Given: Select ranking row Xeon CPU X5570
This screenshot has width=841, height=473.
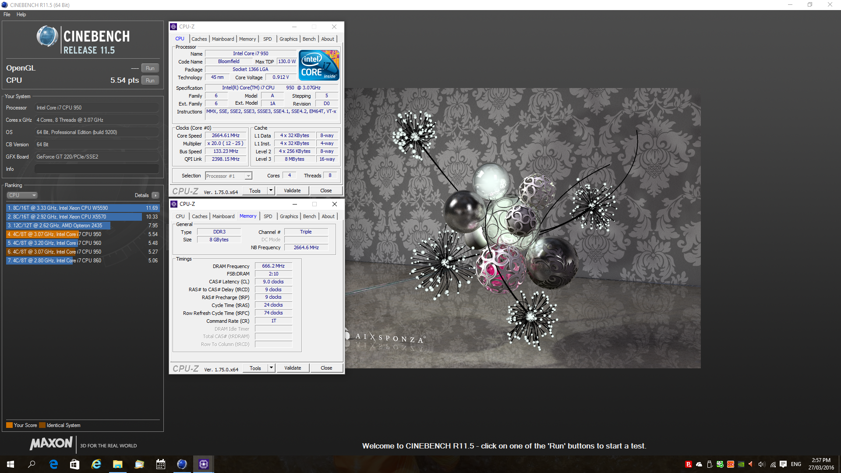Looking at the screenshot, I should (83, 217).
